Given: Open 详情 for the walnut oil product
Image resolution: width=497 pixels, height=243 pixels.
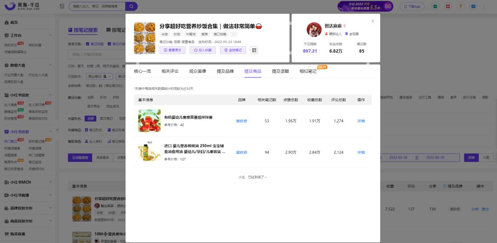Looking at the screenshot, I should tap(361, 152).
